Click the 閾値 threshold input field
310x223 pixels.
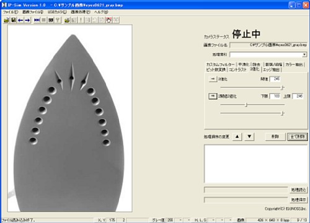tap(275, 79)
